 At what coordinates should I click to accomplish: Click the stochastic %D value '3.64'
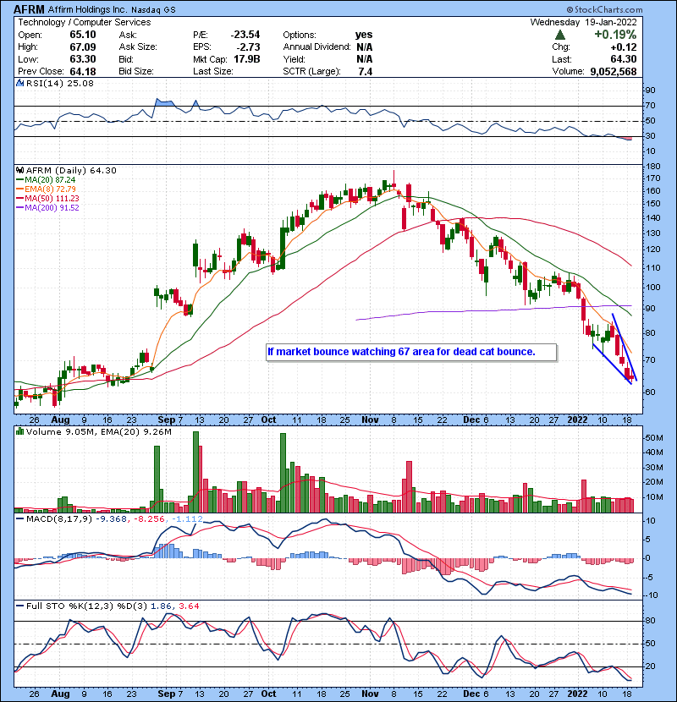(189, 606)
